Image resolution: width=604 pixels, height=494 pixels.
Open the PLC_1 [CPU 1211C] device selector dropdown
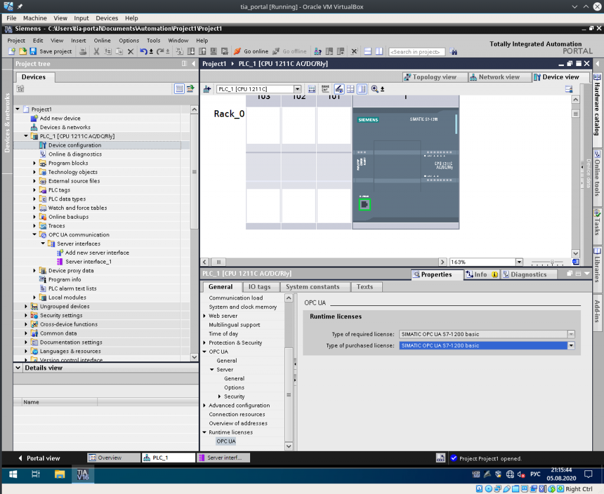point(297,89)
